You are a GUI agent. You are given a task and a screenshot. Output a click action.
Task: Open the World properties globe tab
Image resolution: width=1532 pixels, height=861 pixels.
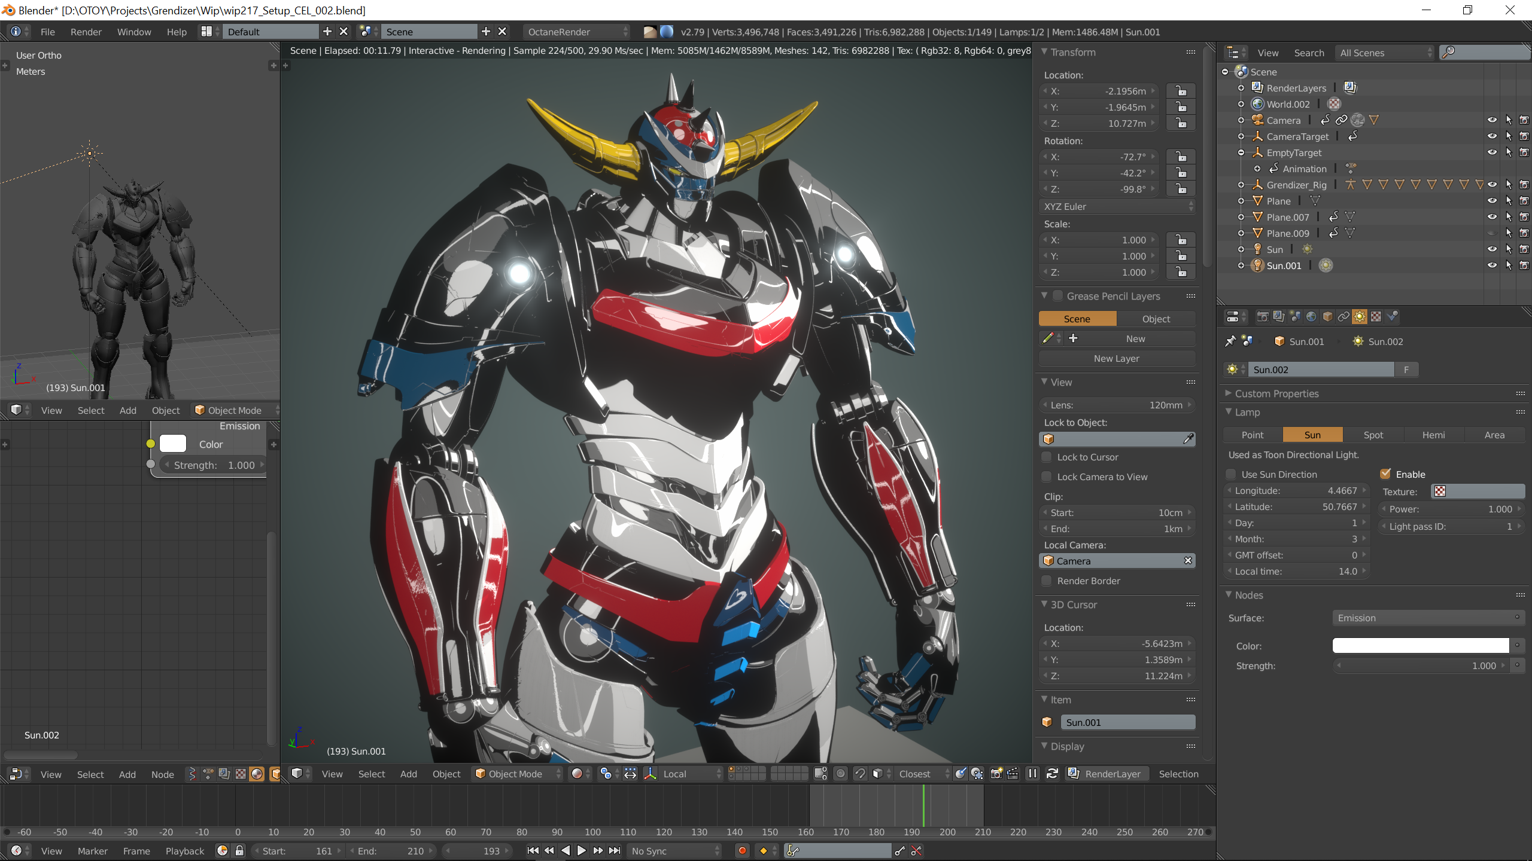1311,316
